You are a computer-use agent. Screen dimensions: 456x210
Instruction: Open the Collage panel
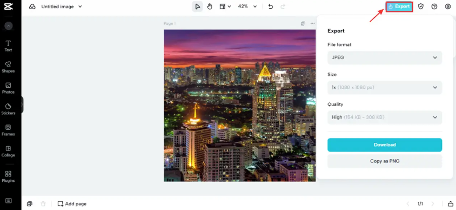pyautogui.click(x=8, y=151)
